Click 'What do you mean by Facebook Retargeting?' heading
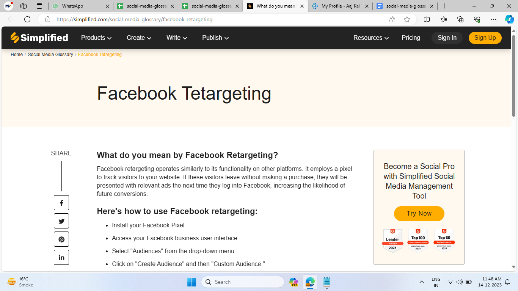518x291 pixels. (x=187, y=155)
